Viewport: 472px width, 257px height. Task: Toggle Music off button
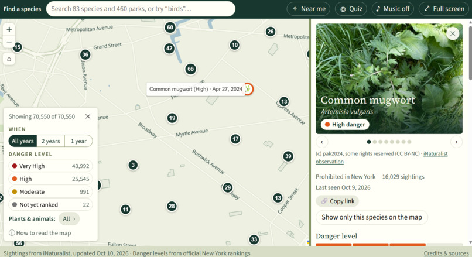pyautogui.click(x=393, y=9)
